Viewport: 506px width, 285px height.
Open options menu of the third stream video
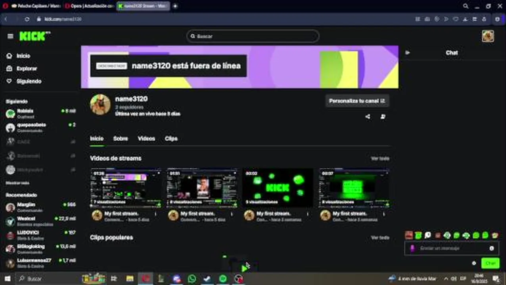(x=308, y=214)
